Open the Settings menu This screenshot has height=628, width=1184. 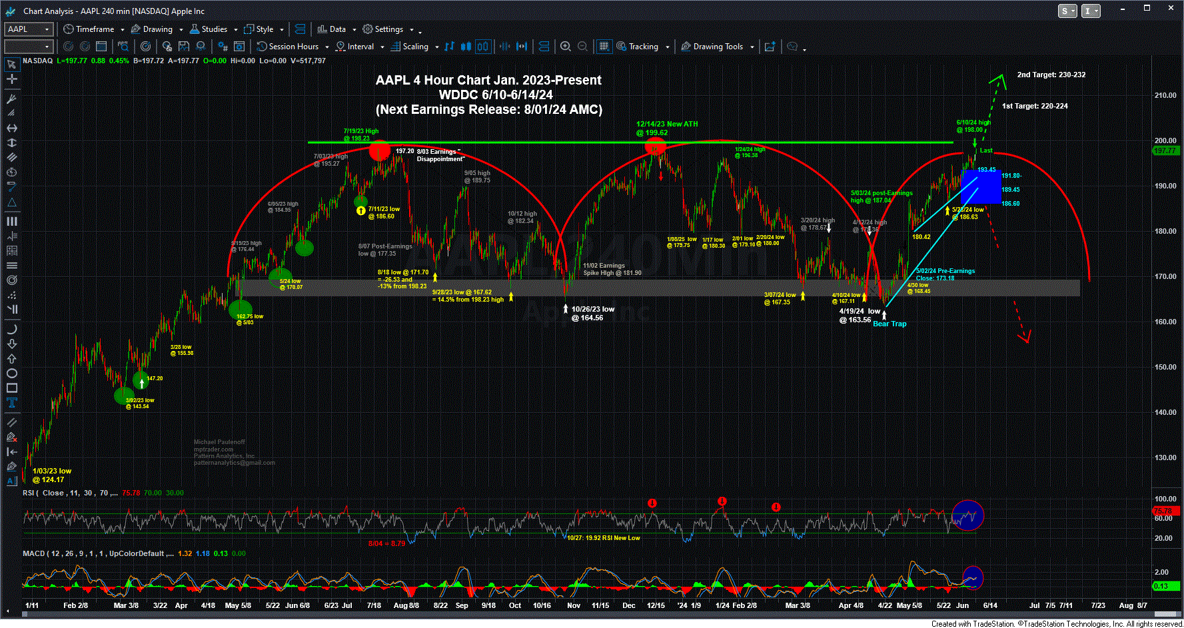(383, 29)
